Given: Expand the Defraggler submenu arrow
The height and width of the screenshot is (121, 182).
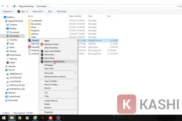Looking at the screenshot, I should pos(75,65).
